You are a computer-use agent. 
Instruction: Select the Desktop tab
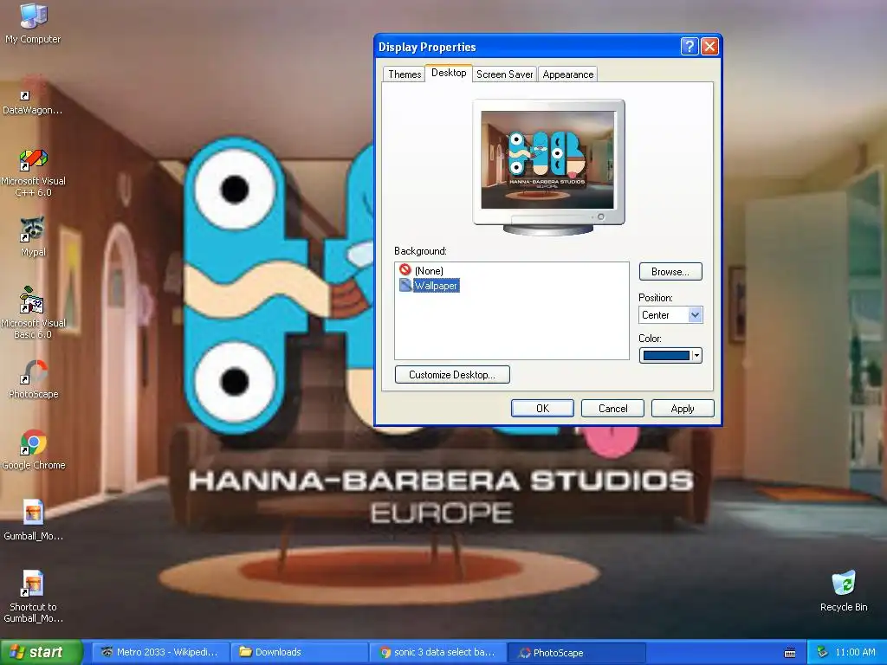tap(449, 73)
